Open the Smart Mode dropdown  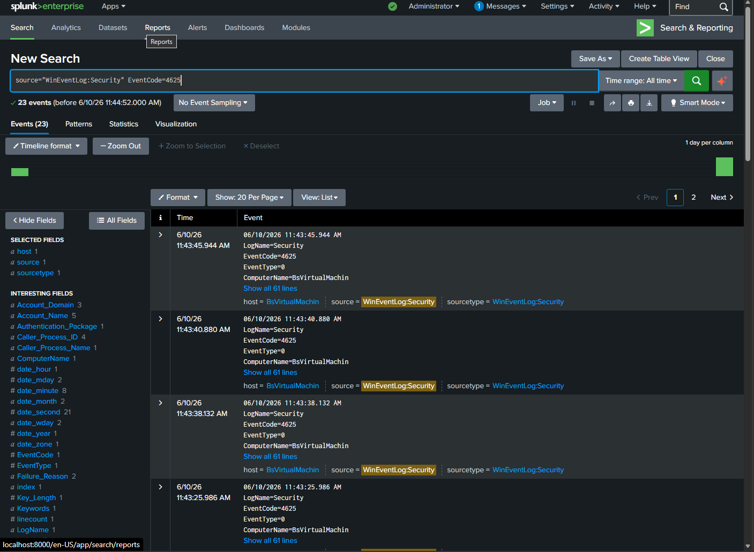(x=697, y=103)
